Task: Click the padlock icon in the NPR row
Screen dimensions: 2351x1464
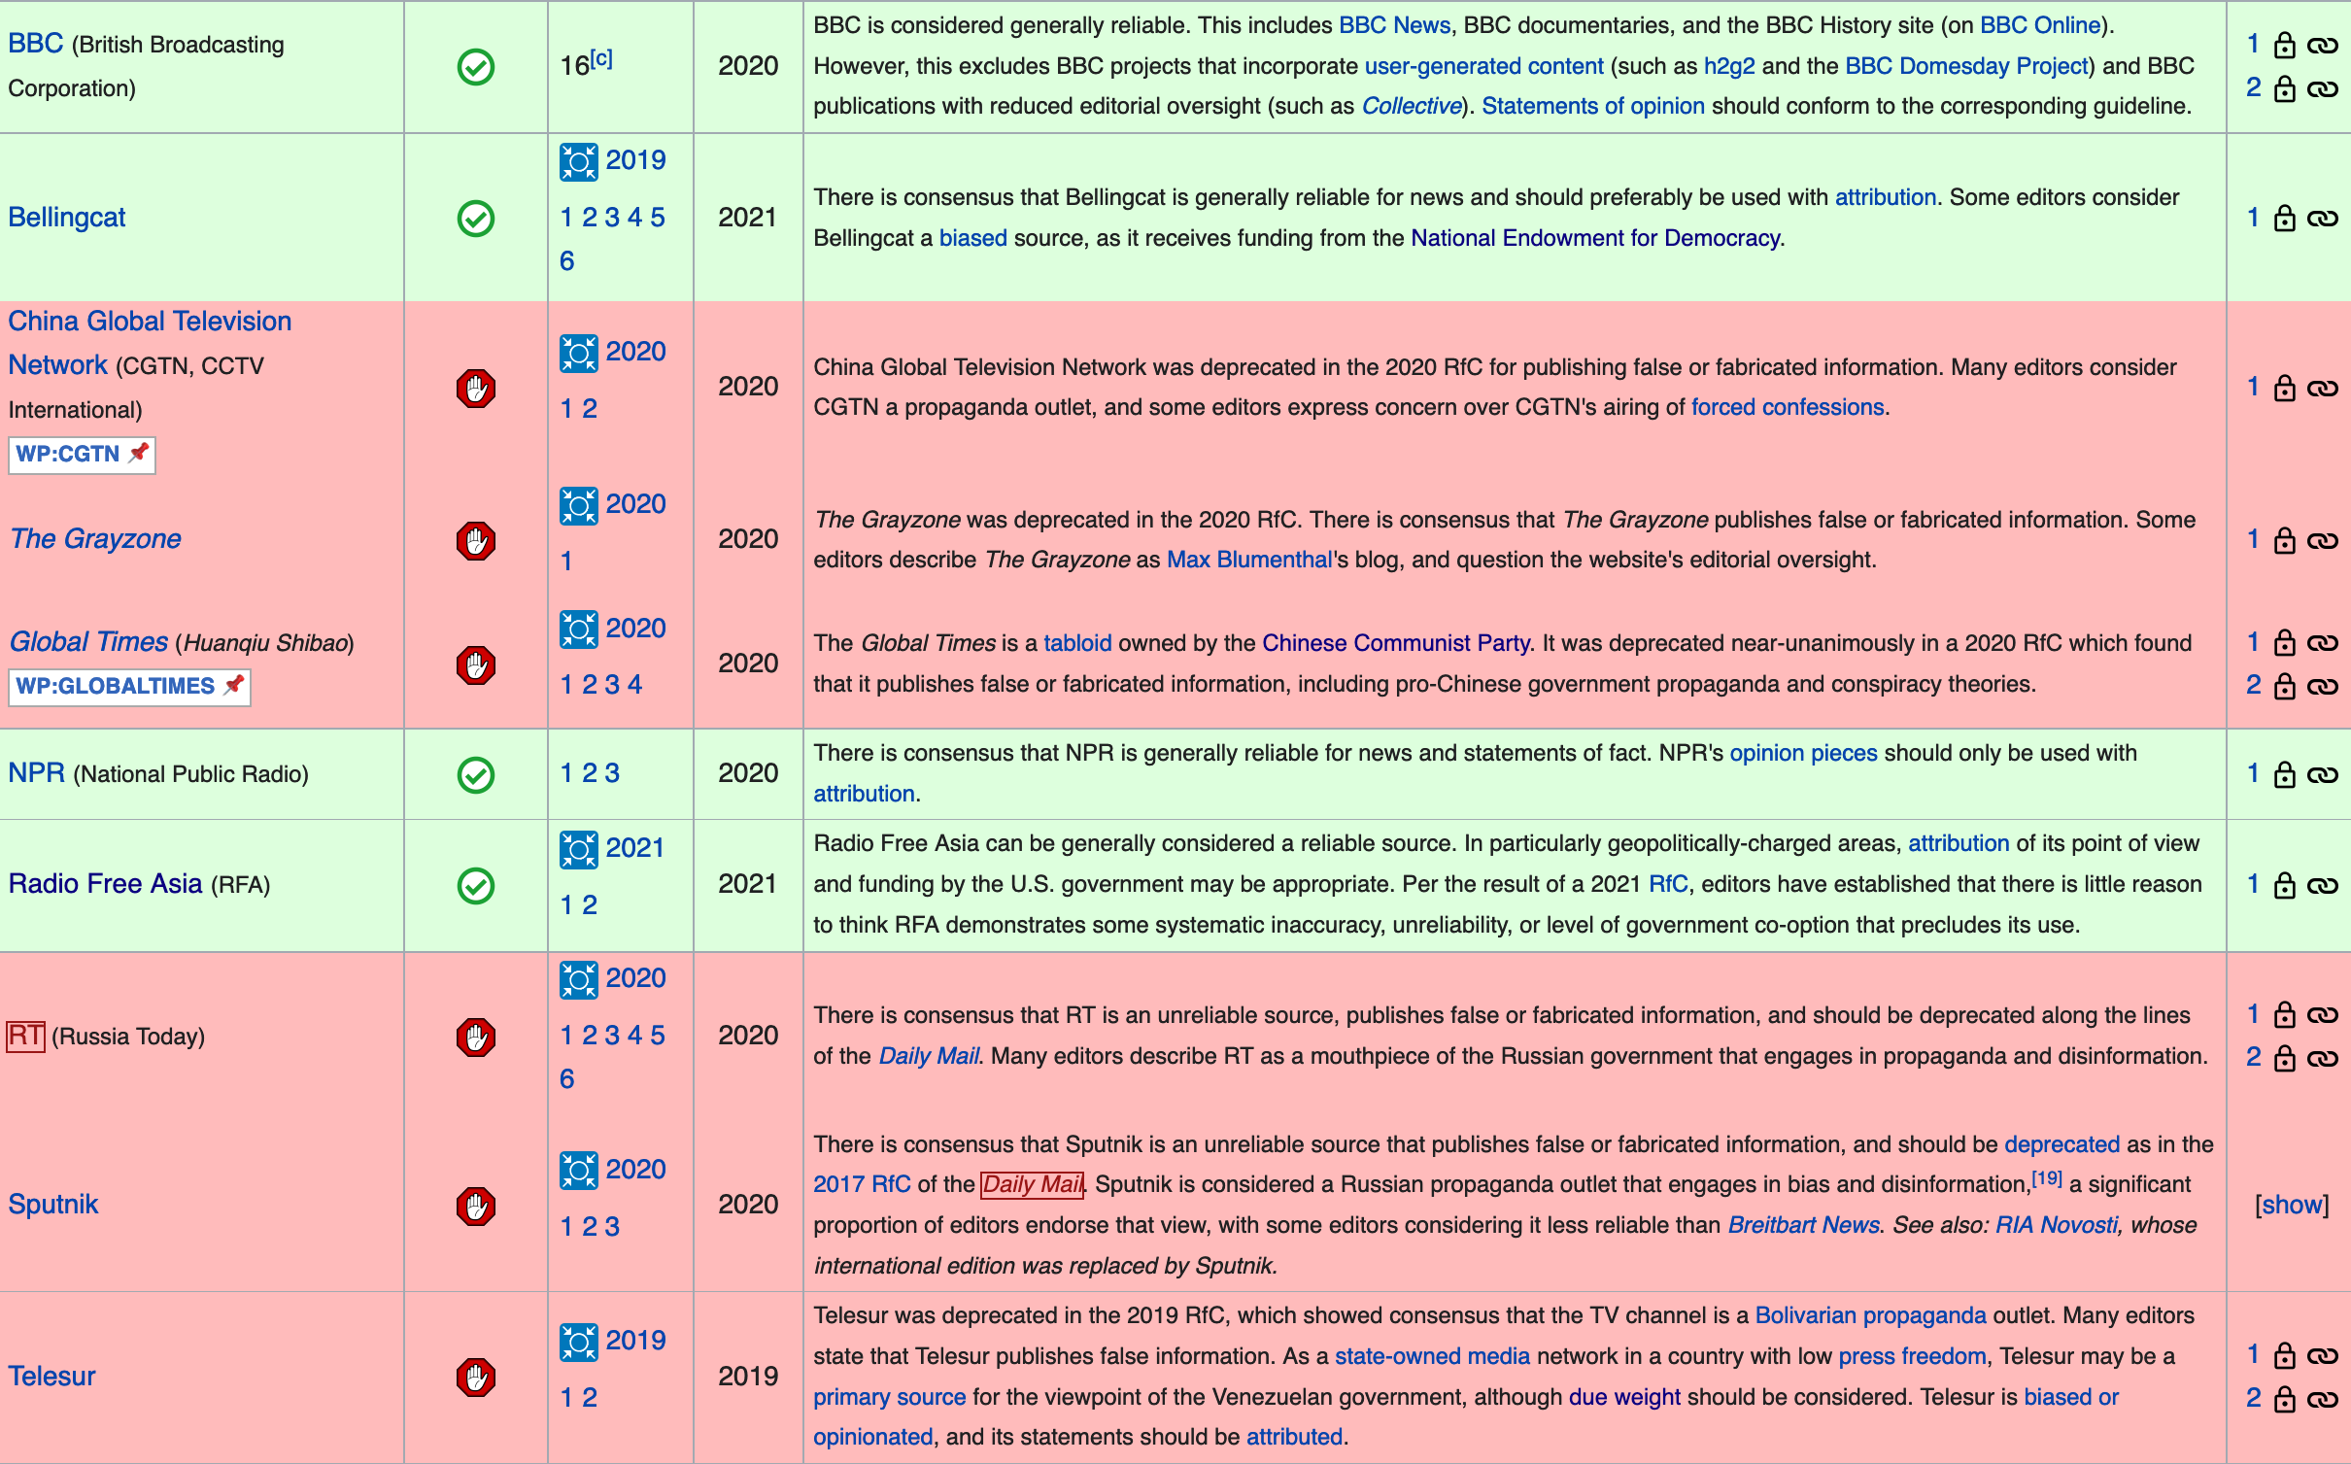Action: coord(2285,775)
